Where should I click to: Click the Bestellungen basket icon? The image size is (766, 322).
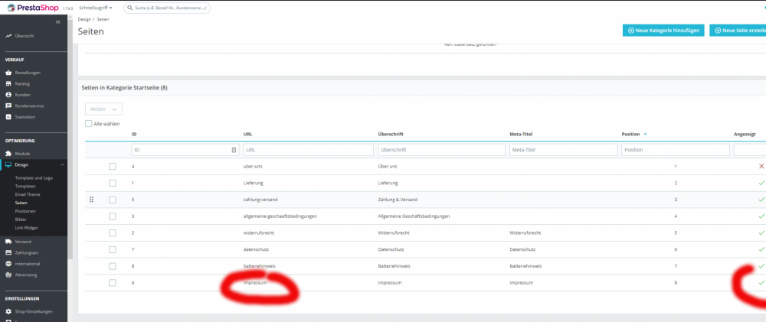click(8, 72)
